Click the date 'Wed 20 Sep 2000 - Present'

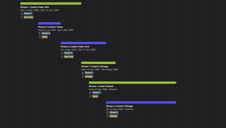103,89
